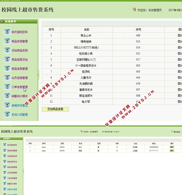
Task: Click the logout arrow icon beside 退出系统
Action: 172,131
